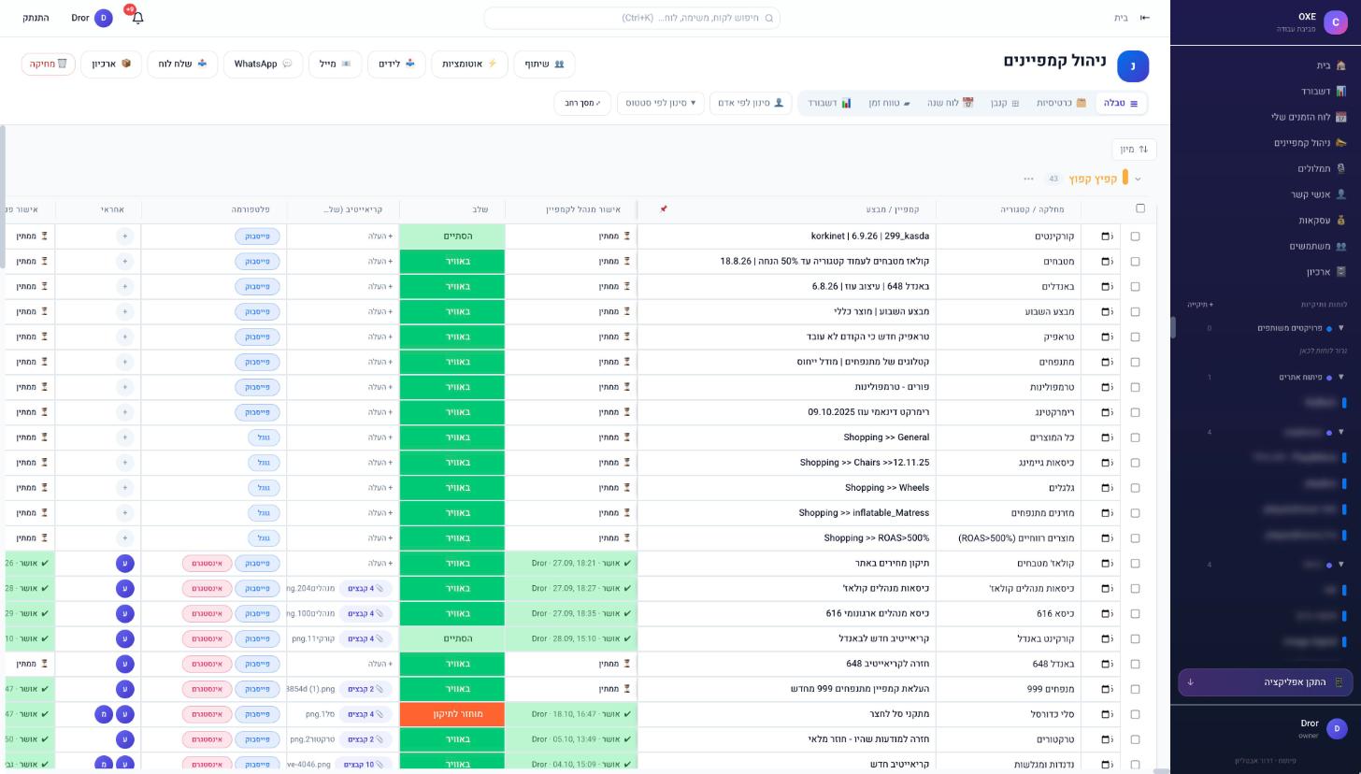Collapse the קפיץ קפוץ group chevron
This screenshot has height=774, width=1361.
tap(1138, 179)
